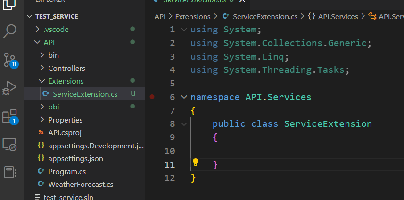Open Extensions view with 1 update
The width and height of the screenshot is (404, 200).
click(x=10, y=117)
